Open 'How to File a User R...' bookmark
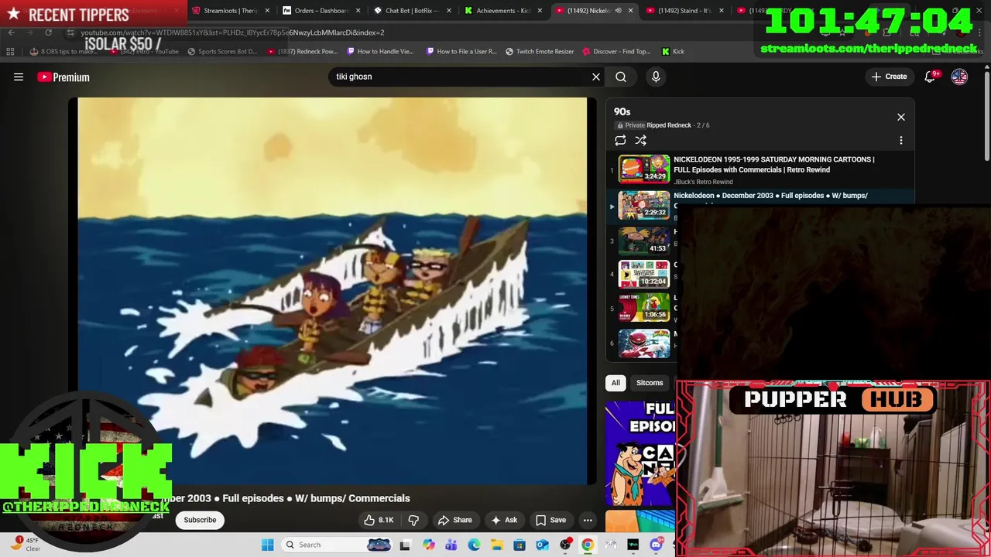Screen dimensions: 991x557 pyautogui.click(x=461, y=52)
